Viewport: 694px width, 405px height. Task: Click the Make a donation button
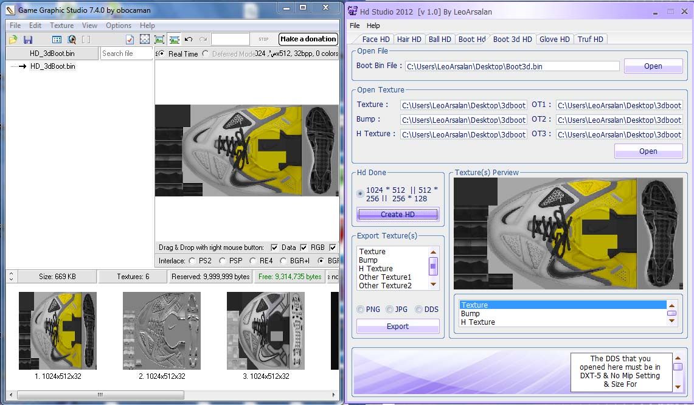[308, 39]
